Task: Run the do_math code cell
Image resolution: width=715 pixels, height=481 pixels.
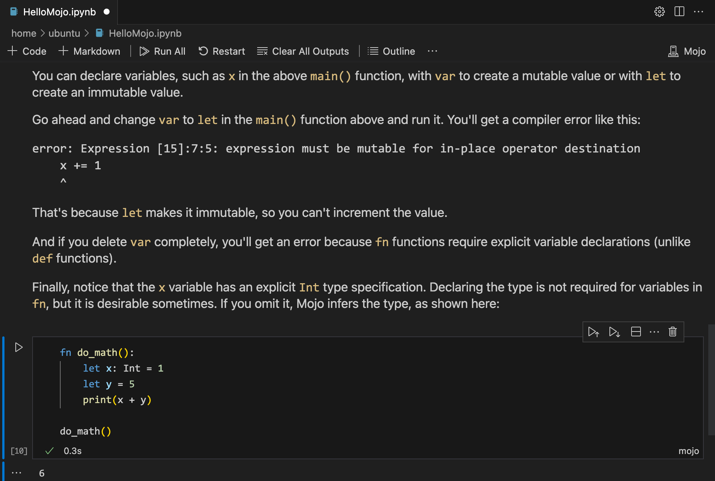Action: [19, 347]
